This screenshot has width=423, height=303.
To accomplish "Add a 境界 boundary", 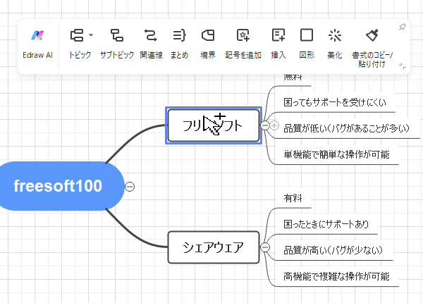I will [208, 44].
